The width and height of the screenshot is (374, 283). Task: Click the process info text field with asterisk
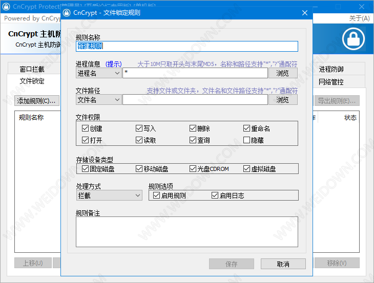(195, 73)
